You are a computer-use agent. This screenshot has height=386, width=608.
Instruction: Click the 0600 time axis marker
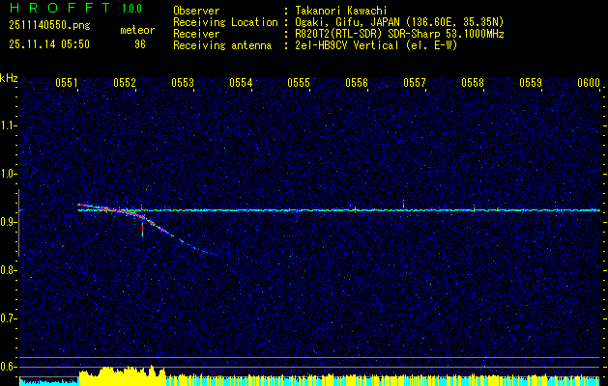tap(589, 83)
